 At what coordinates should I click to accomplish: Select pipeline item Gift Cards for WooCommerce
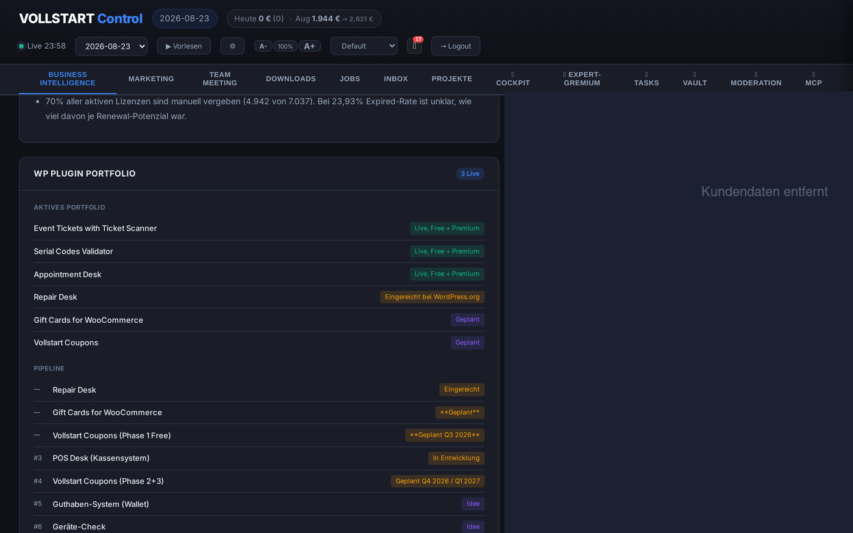pos(259,412)
